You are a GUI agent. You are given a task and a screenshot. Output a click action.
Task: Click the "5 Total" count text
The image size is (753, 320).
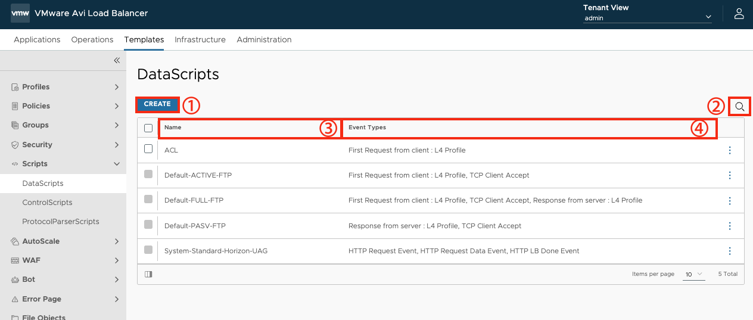(x=727, y=274)
